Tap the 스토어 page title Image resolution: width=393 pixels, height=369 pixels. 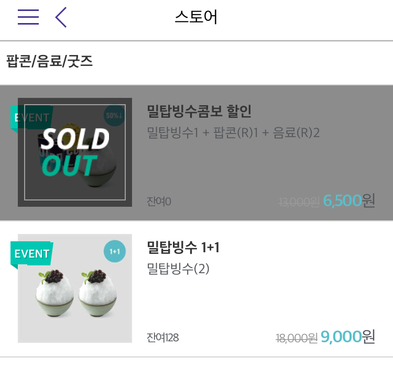coord(196,17)
